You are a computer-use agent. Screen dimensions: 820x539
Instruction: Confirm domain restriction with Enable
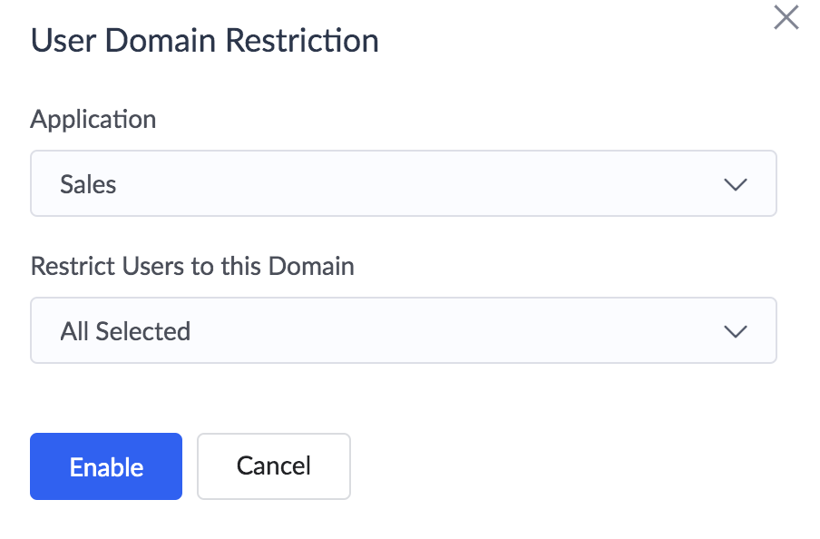pos(106,466)
